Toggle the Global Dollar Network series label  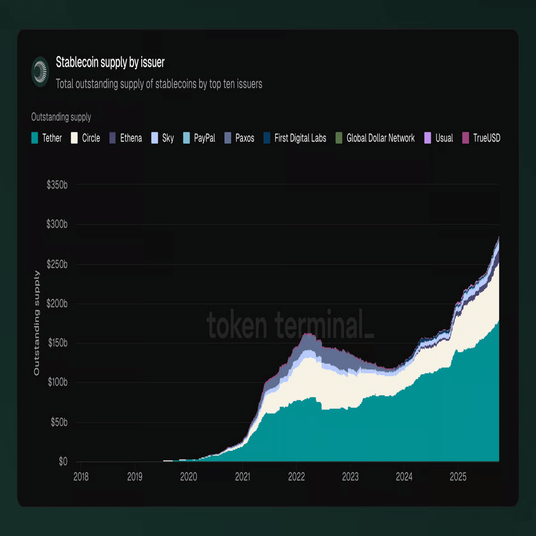(380, 138)
